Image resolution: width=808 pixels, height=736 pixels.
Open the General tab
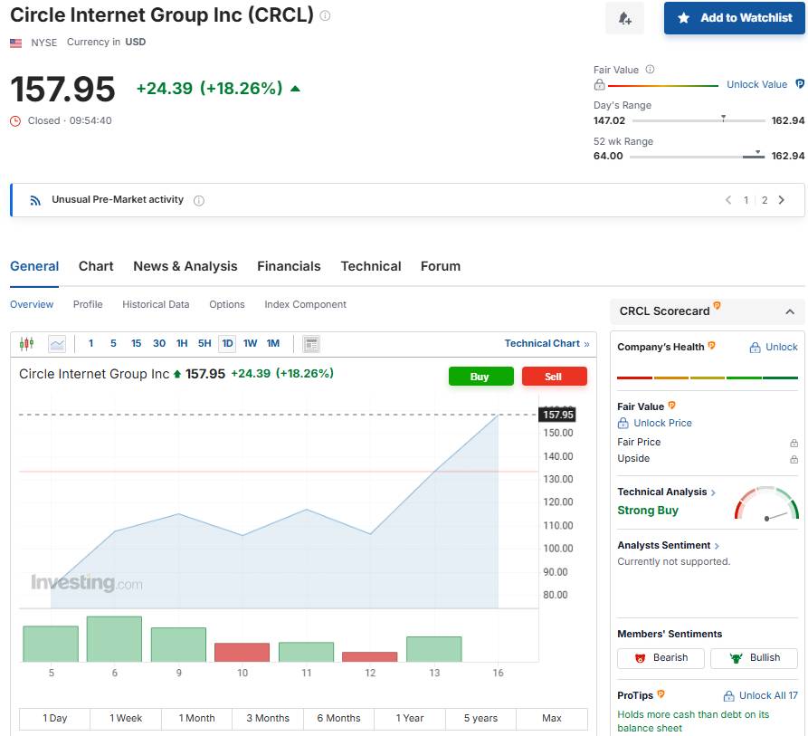tap(34, 266)
